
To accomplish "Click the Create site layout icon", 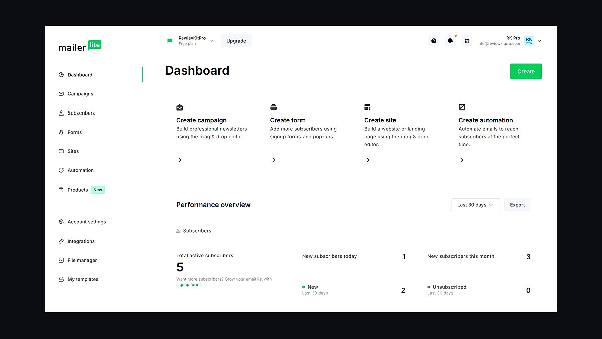I will click(x=368, y=107).
